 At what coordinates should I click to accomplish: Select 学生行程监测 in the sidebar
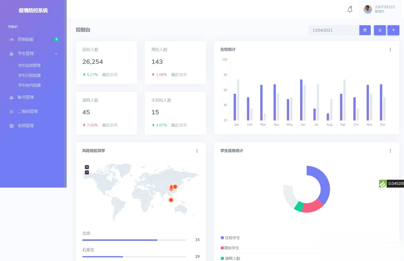[30, 75]
